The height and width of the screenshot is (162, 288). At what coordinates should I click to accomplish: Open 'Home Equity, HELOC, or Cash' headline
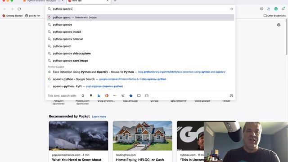(x=140, y=160)
